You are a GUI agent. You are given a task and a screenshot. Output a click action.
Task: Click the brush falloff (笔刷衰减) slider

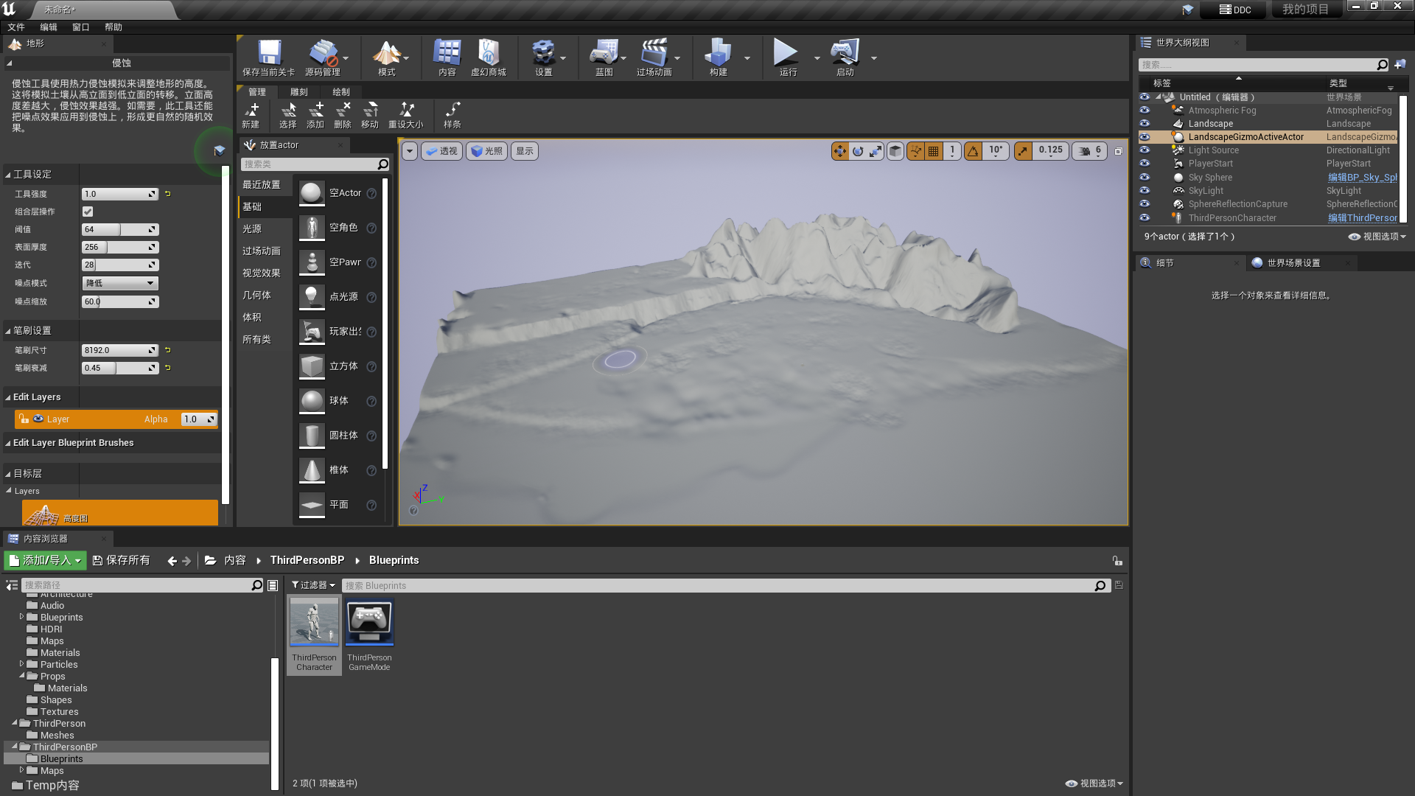coord(120,368)
